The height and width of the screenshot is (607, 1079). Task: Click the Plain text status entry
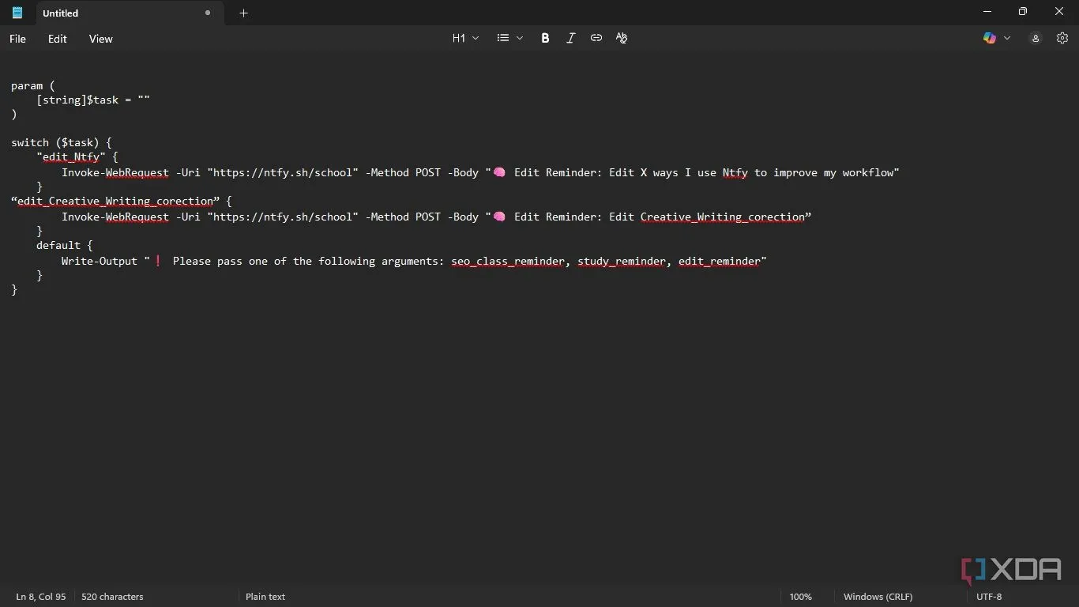265,597
